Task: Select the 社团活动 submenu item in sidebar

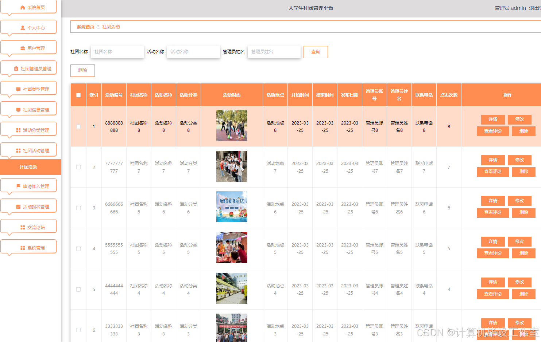Action: (30, 167)
